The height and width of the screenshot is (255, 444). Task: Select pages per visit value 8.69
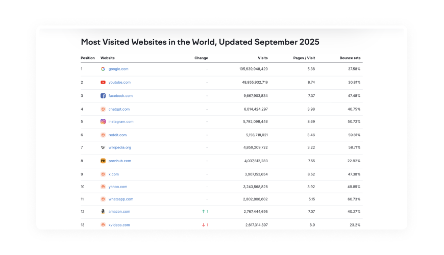tap(311, 122)
